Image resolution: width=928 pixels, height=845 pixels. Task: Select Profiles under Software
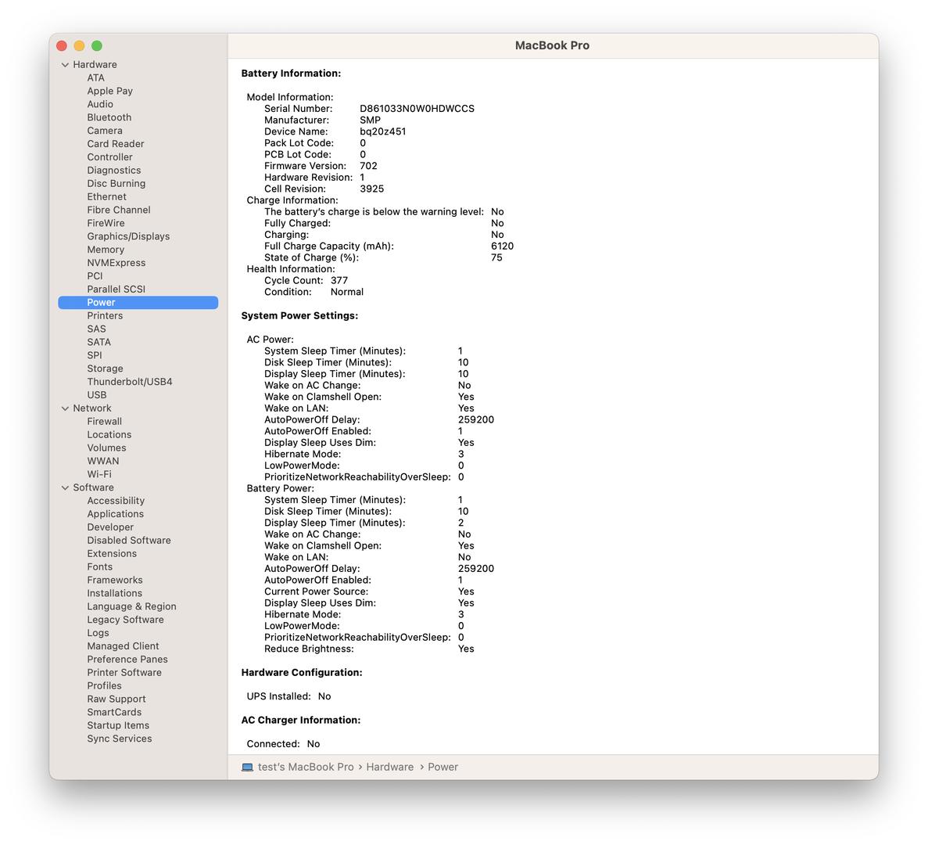[104, 685]
